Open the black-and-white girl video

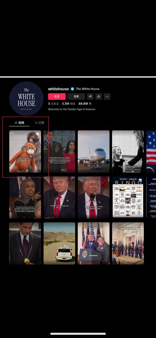128,152
